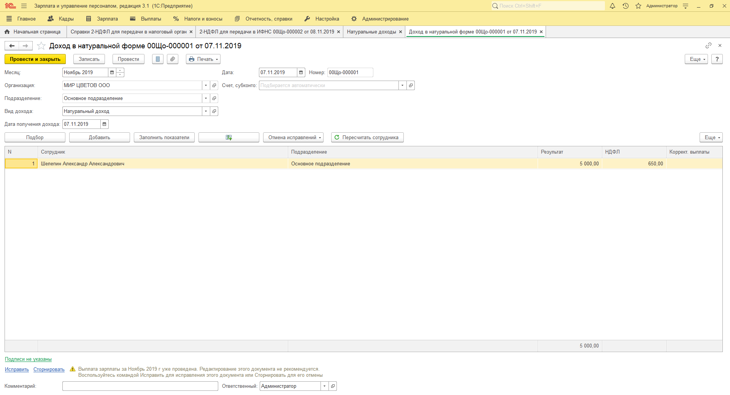Open Главное menu section
Image resolution: width=730 pixels, height=395 pixels.
[x=21, y=19]
